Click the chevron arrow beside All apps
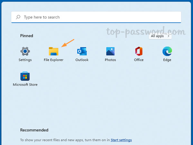The width and height of the screenshot is (193, 145). point(168,36)
